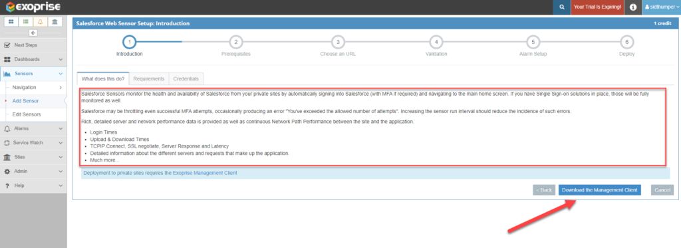Viewport: 681px width, 248px height.
Task: Click the Login Times bullet
Action: [x=103, y=132]
